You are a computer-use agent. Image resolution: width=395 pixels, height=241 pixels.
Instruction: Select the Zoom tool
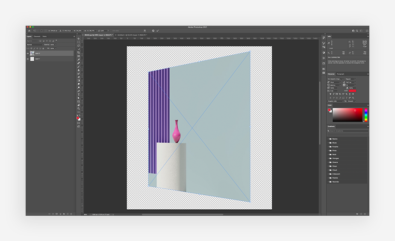coord(79,109)
